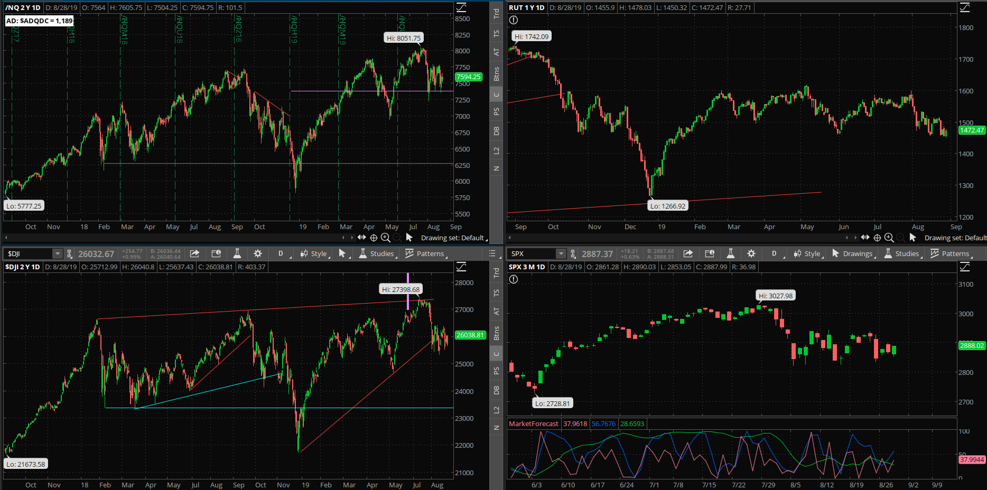This screenshot has width=987, height=490.
Task: Click the flask icon in SPX toolbar
Action: [x=731, y=253]
